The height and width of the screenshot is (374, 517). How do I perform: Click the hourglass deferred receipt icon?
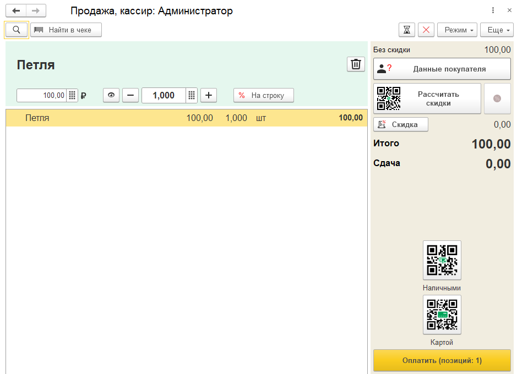click(x=407, y=30)
